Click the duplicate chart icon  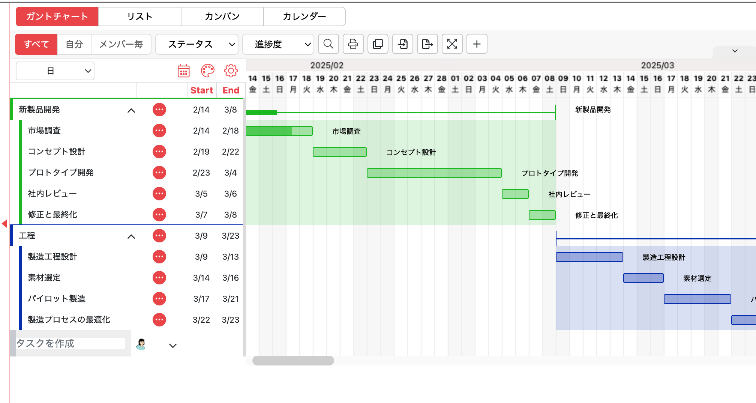pyautogui.click(x=378, y=44)
